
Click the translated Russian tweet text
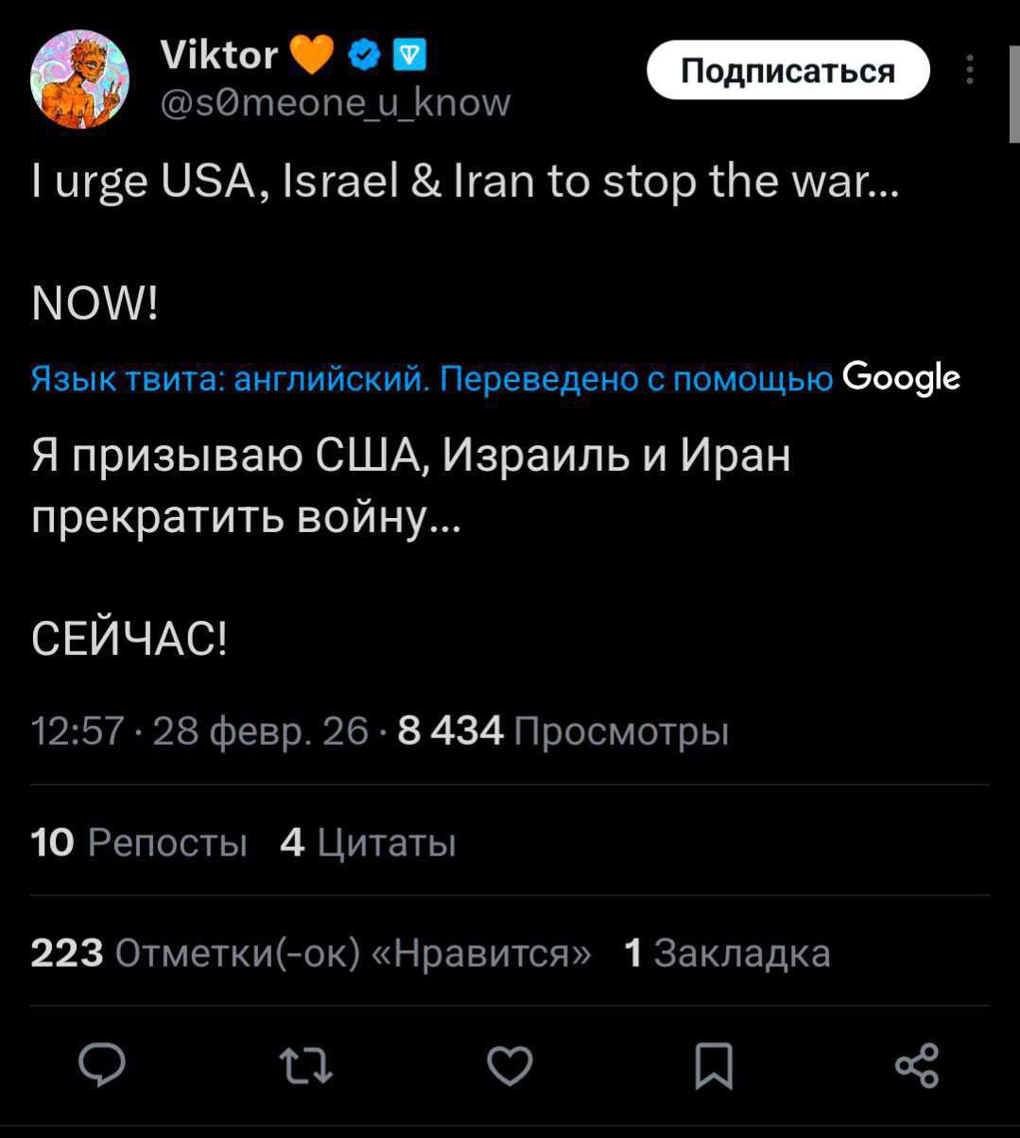point(410,487)
